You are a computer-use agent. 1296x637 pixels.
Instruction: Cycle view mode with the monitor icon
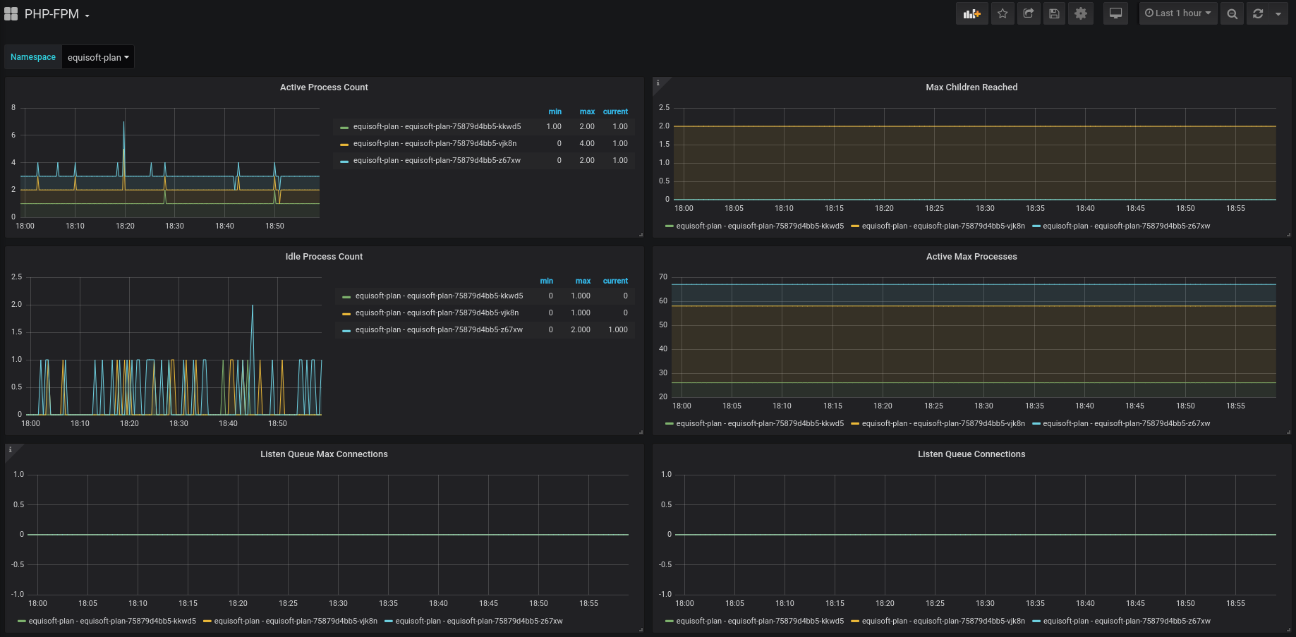click(x=1115, y=13)
